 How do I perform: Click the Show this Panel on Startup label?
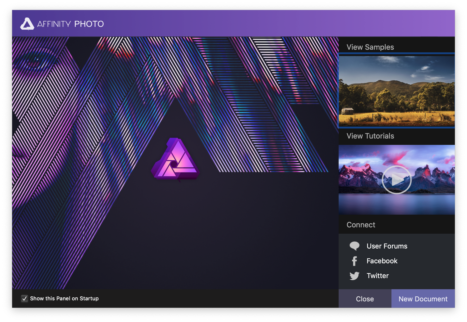click(x=64, y=298)
